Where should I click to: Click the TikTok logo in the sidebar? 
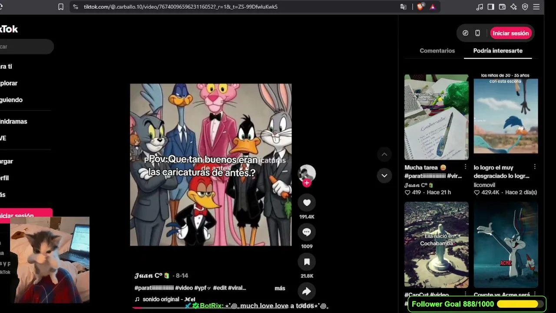9,29
